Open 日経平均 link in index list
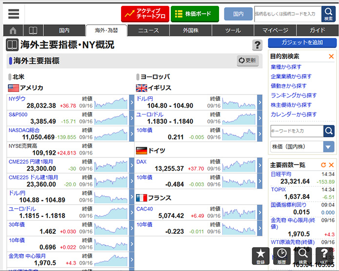The image size is (339, 271). point(281,174)
